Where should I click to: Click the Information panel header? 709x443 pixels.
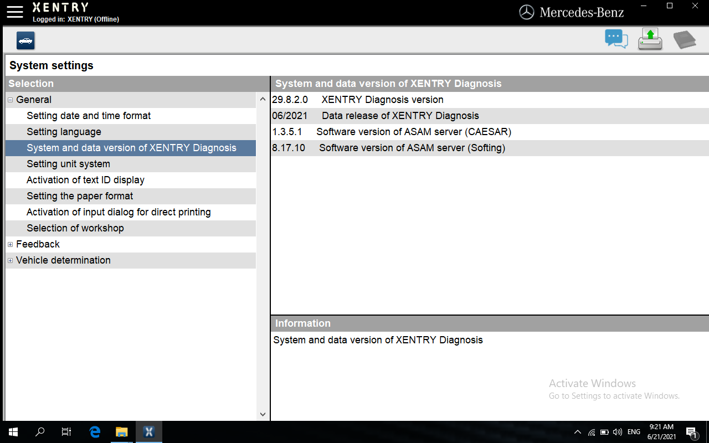pyautogui.click(x=490, y=323)
